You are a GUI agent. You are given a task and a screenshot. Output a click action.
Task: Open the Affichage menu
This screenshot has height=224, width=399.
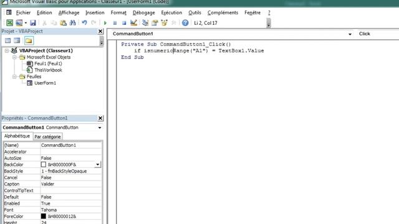click(69, 12)
